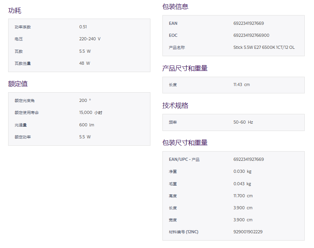The height and width of the screenshot is (248, 314).
Task: Click the 宽度 label
Action: pyautogui.click(x=173, y=220)
